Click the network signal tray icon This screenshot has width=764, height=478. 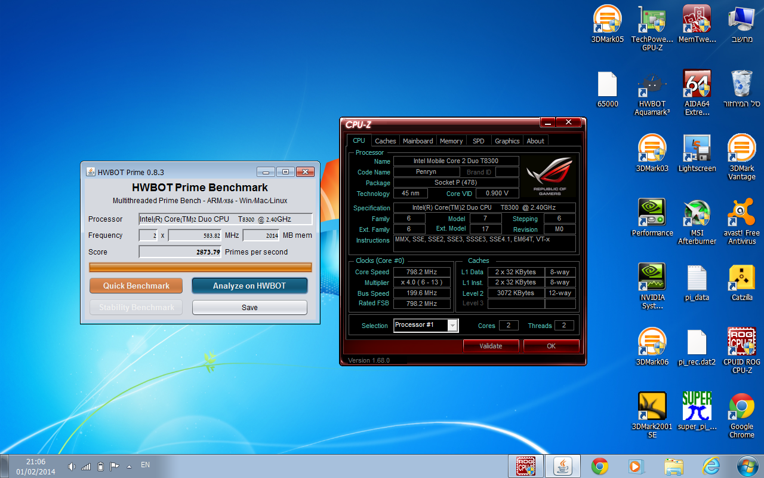[87, 466]
